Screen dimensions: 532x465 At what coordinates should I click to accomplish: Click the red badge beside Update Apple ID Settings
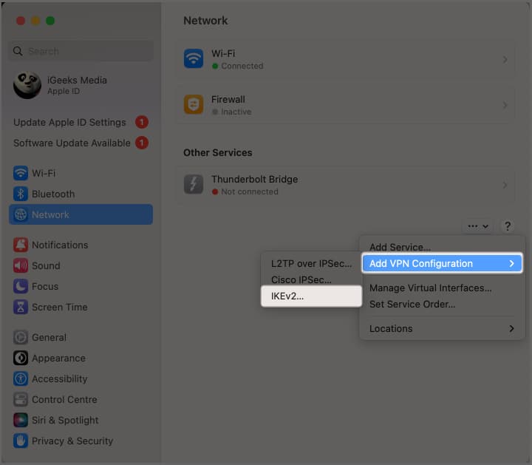[142, 122]
